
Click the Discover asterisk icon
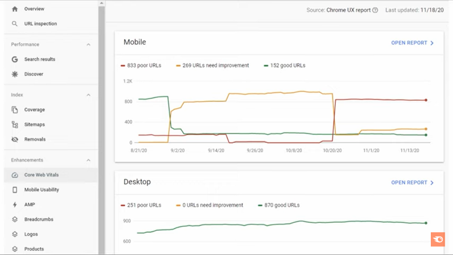(x=14, y=74)
